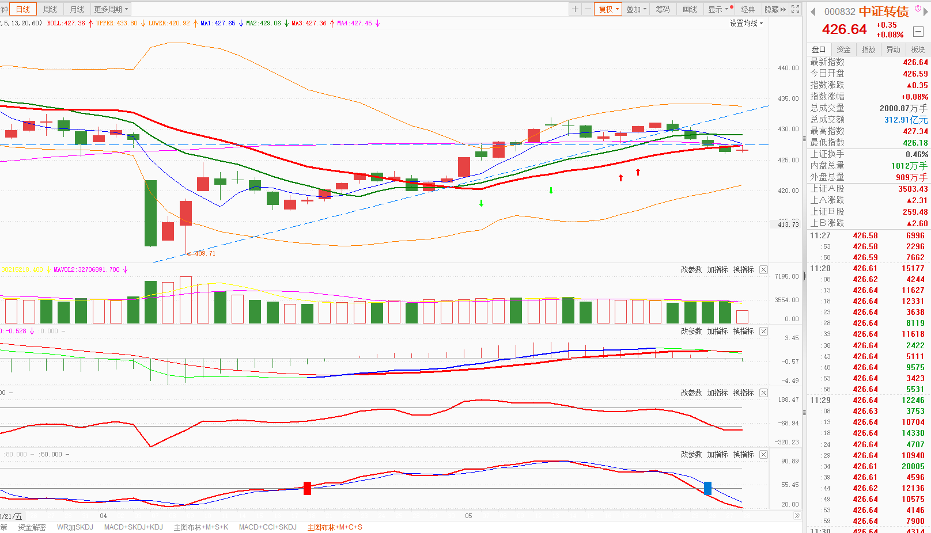Select the 主图布林+M+S+K template
The image size is (931, 533).
point(201,527)
